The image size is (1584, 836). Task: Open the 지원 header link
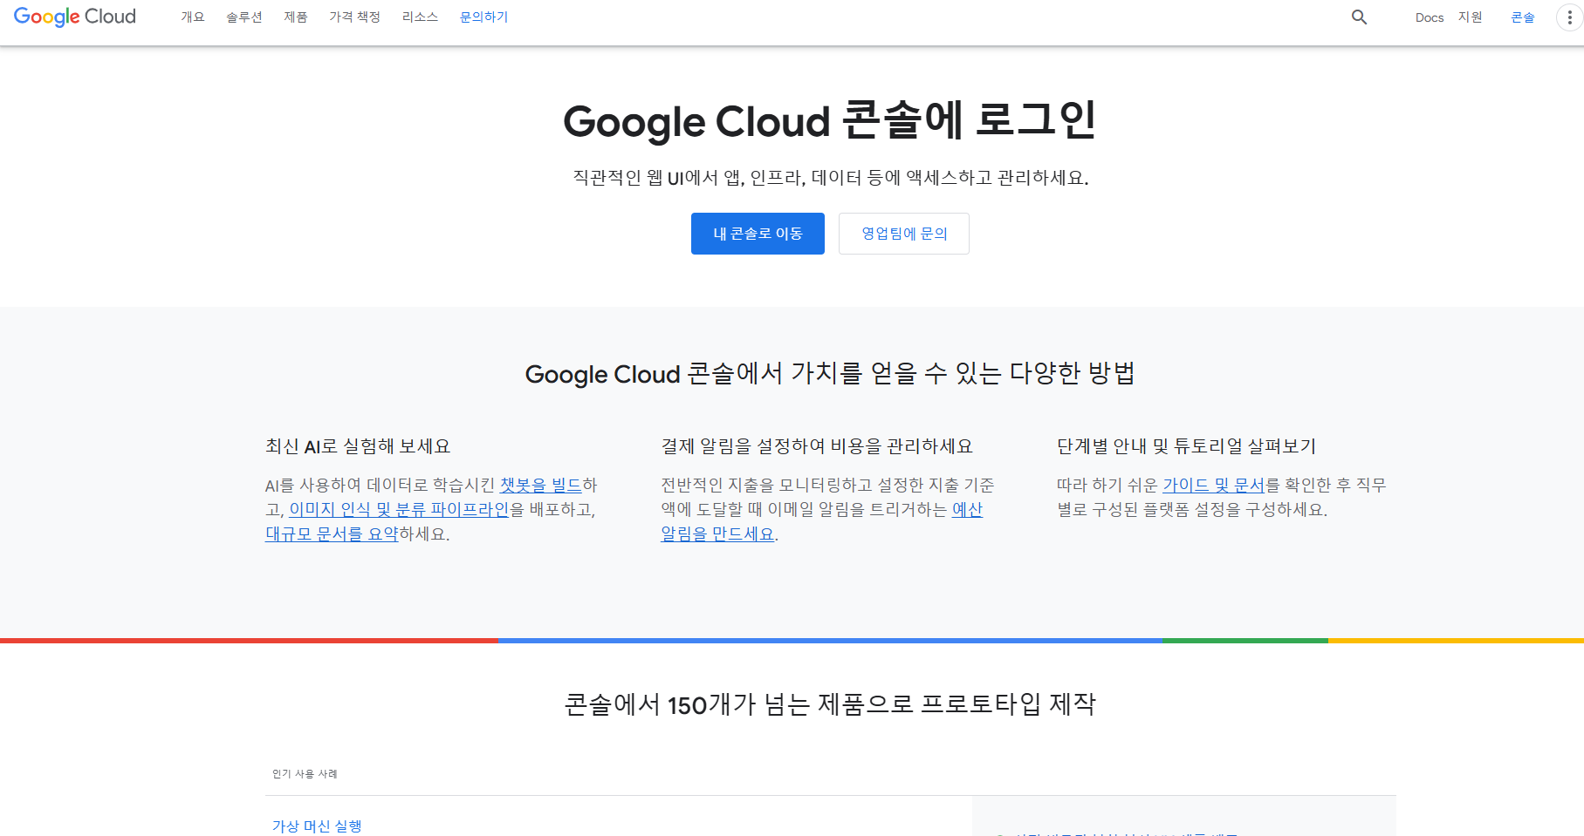1471,17
